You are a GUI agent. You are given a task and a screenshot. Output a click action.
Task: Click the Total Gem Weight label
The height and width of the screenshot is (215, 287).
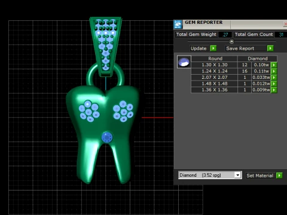(196, 35)
